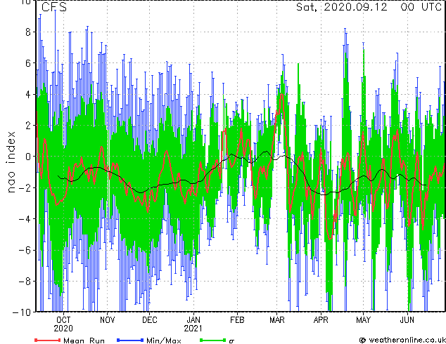Click the y-axis value 2

pos(28,126)
